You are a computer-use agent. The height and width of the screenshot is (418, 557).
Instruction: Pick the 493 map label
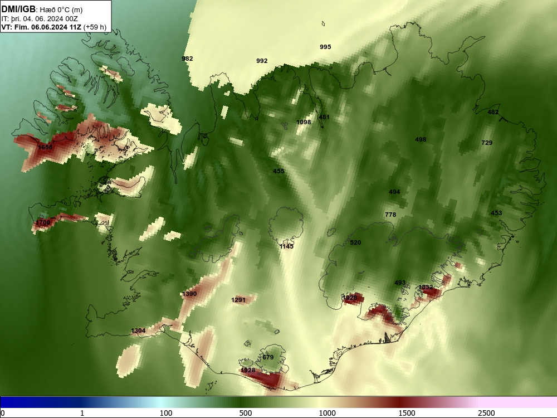click(400, 283)
